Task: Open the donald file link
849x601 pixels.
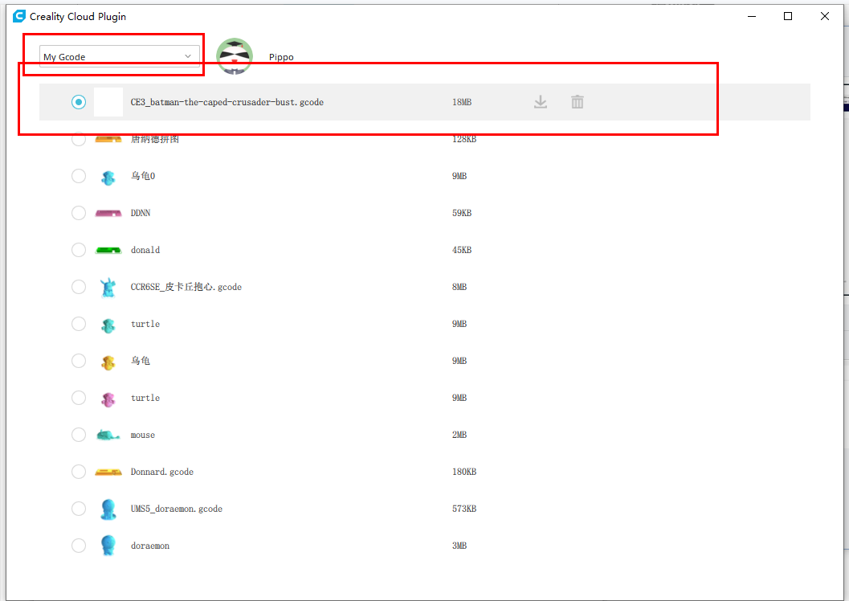Action: [x=145, y=249]
